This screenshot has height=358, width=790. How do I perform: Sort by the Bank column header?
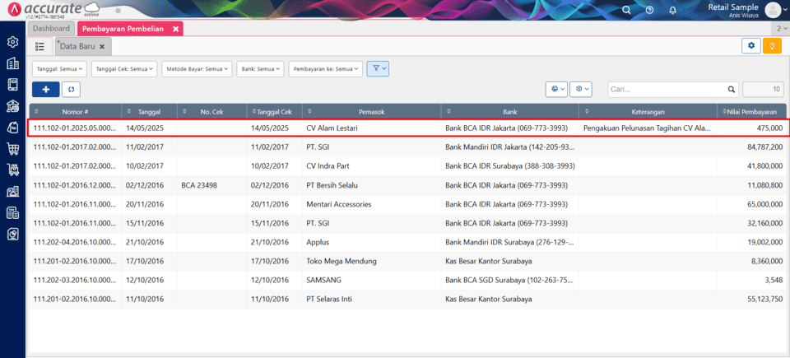click(x=510, y=111)
